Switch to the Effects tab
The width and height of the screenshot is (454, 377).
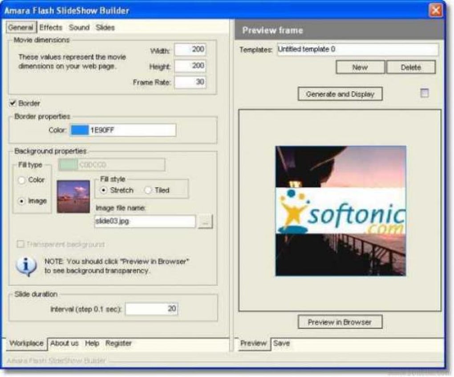click(51, 27)
